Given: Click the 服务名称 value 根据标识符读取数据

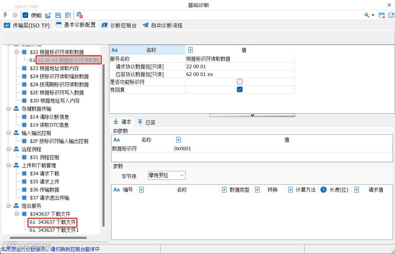Looking at the screenshot, I should pos(208,58).
